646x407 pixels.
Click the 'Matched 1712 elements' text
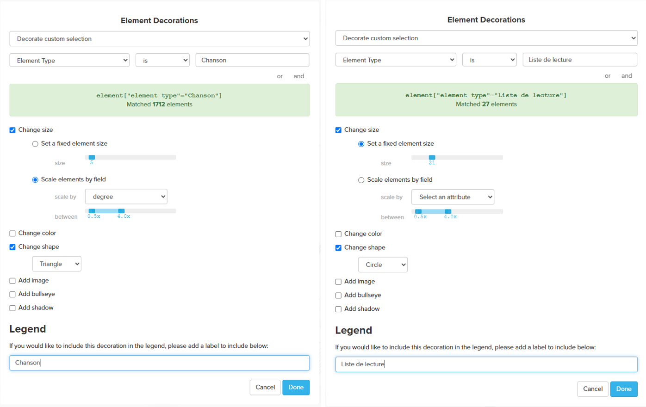pos(160,105)
